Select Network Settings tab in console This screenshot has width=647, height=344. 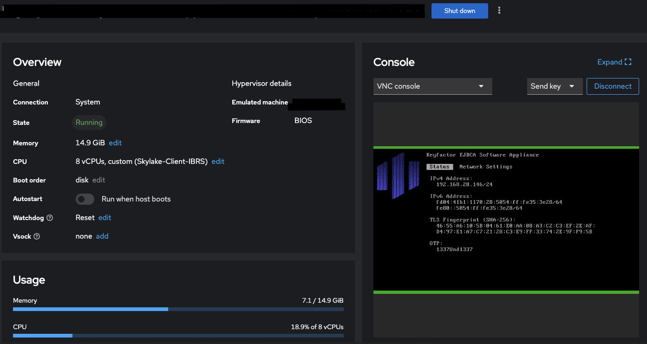pyautogui.click(x=486, y=167)
